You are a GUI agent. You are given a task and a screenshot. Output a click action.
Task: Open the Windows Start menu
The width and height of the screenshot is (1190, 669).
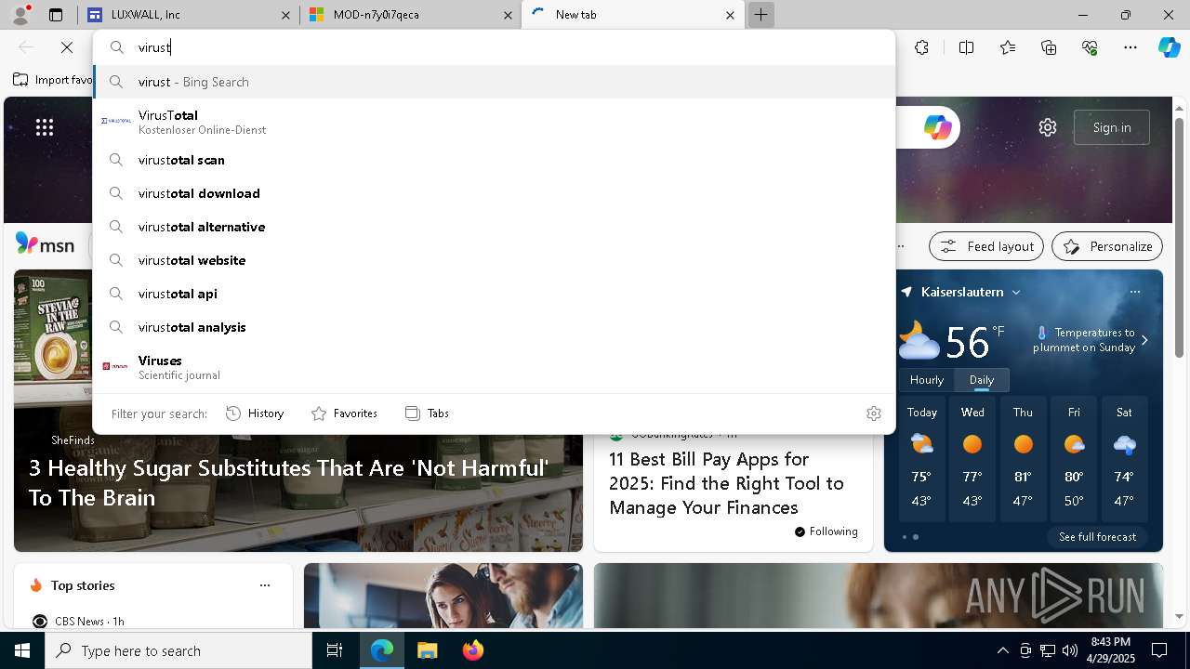point(22,650)
